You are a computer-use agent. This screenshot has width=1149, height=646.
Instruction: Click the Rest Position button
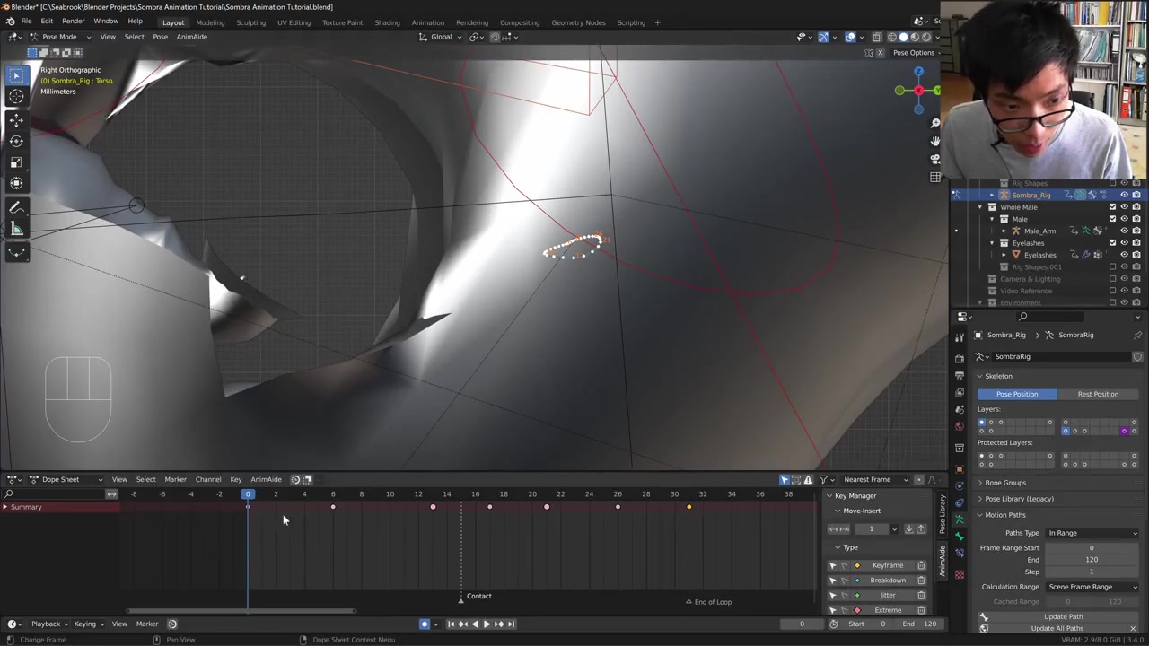click(1097, 394)
